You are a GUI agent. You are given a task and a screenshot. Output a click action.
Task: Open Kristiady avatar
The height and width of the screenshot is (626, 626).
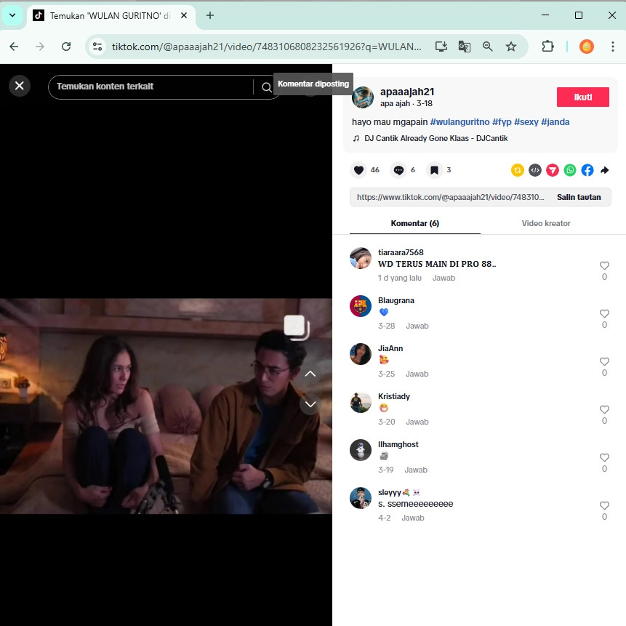pos(361,402)
